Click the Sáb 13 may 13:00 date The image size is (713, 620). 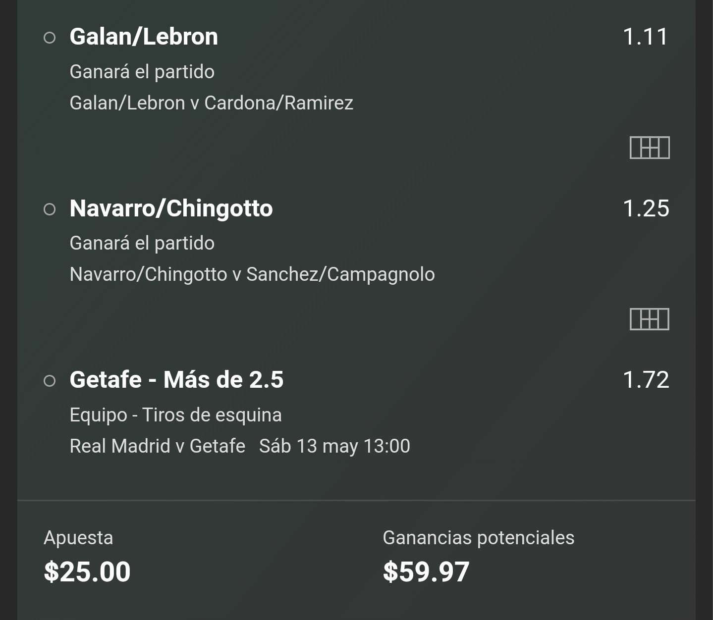[334, 446]
